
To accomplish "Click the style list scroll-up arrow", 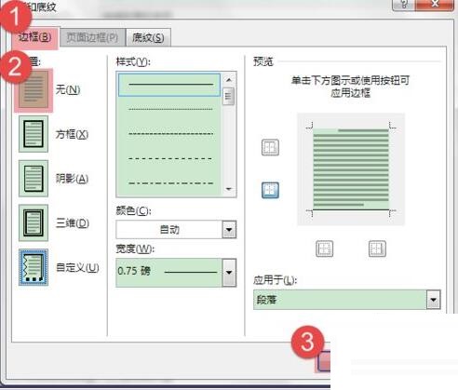I will pyautogui.click(x=229, y=80).
